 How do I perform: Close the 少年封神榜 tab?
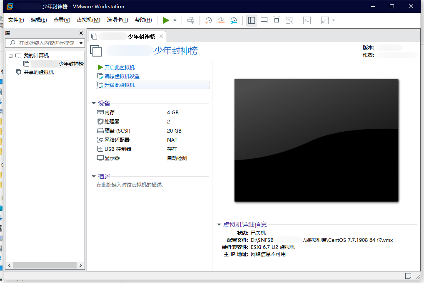click(161, 36)
